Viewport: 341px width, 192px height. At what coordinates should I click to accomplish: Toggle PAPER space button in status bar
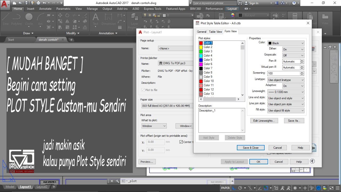tap(225, 188)
